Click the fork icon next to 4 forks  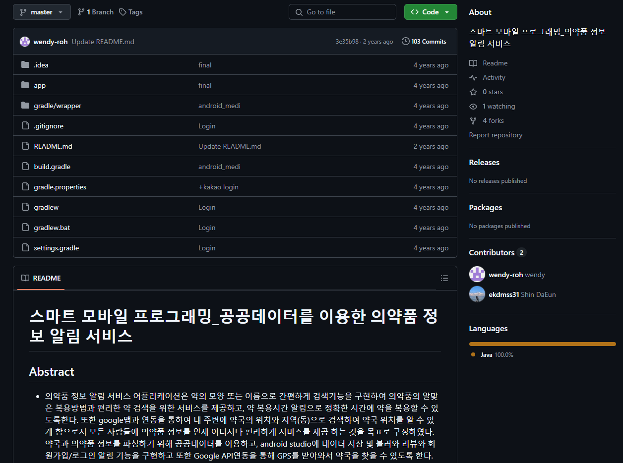tap(473, 120)
